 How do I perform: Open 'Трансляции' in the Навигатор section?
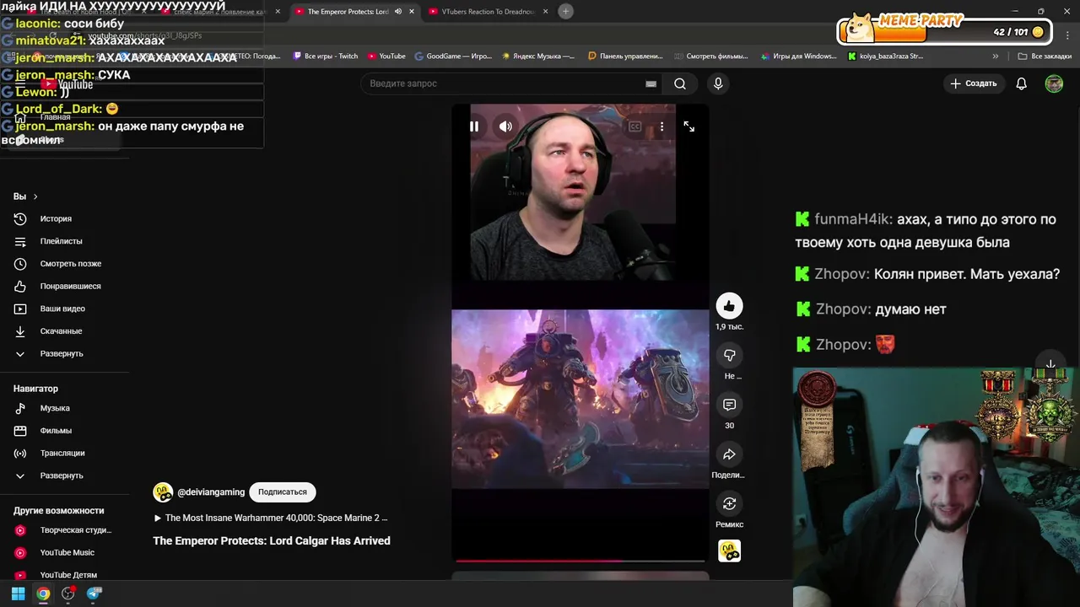64,454
